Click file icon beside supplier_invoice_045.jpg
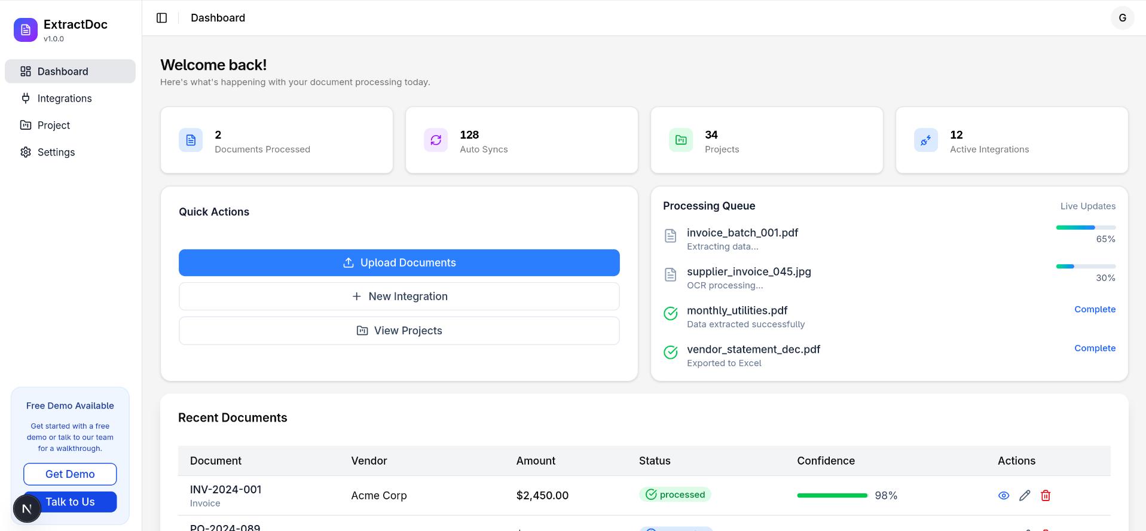Screen dimensions: 1146x531 [x=671, y=274]
